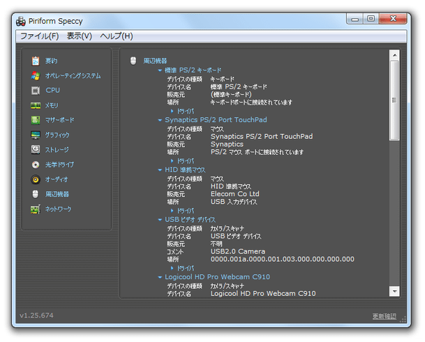The image size is (425, 342).
Task: Go to the オーディオ page label
Action: tap(57, 179)
